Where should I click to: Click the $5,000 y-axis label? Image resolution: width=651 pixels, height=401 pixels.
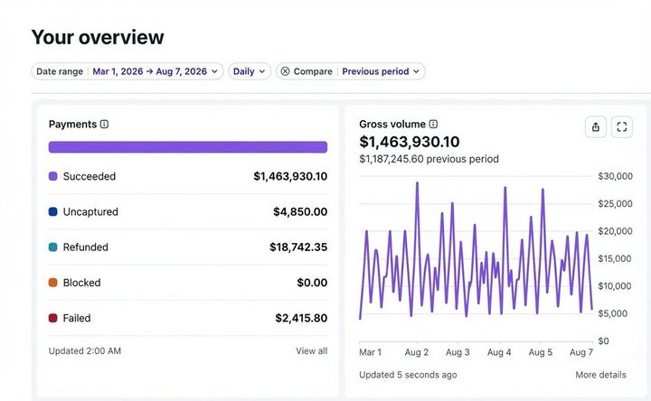tap(613, 313)
